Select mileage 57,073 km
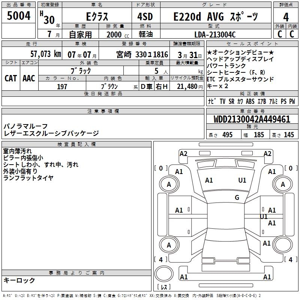The height and width of the screenshot is (300, 300). (46, 54)
